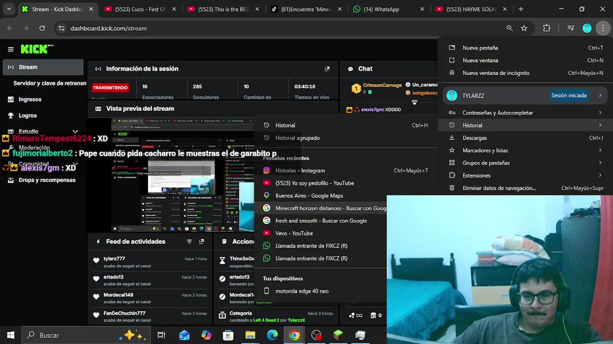Switch to the TikTok Encuentra Minecraft tab
Viewport: 613px width, 344px height.
(x=306, y=9)
